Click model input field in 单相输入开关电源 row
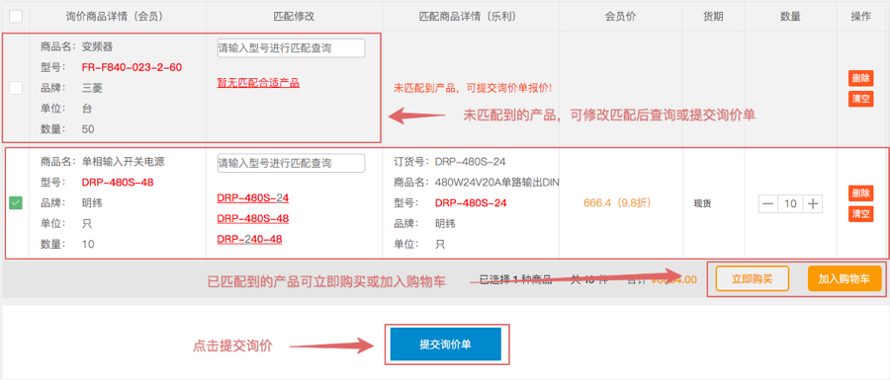 (x=291, y=163)
